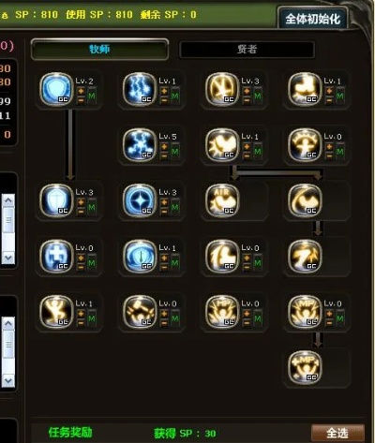Click the 全体初始化 reset button
The width and height of the screenshot is (375, 443).
click(x=312, y=19)
